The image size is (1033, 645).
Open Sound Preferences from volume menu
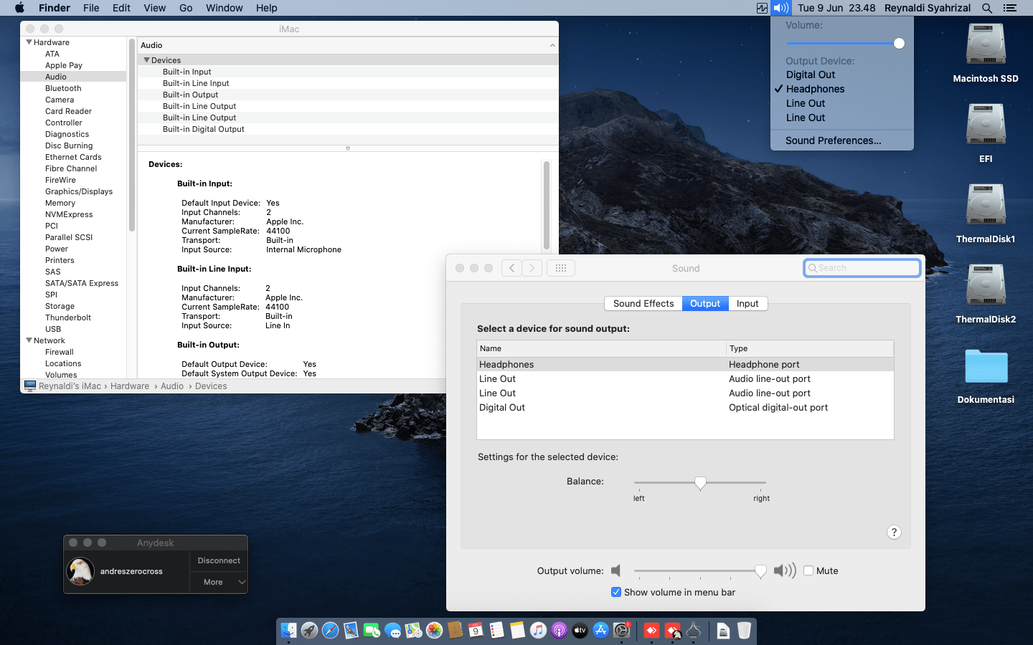coord(834,140)
